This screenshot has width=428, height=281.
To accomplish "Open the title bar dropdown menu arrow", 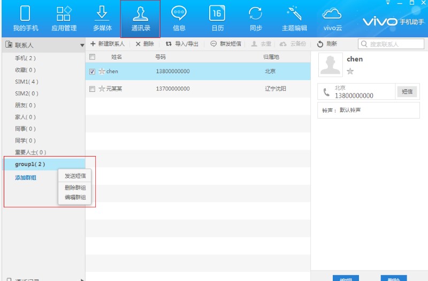I will [388, 3].
